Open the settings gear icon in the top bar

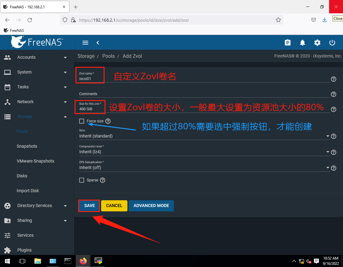coord(317,43)
